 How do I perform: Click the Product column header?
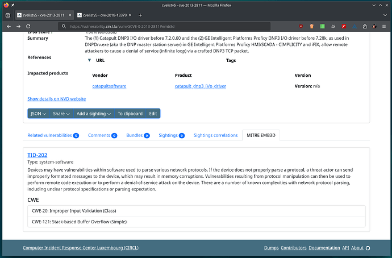pyautogui.click(x=184, y=75)
